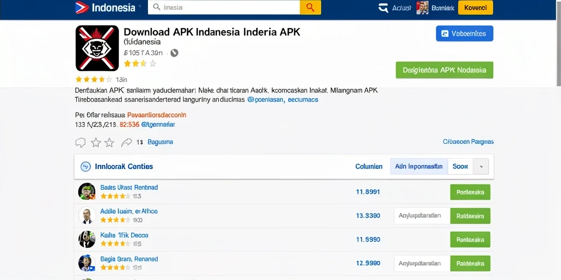Click the green Dergieadna APK Nodarsiia button
The height and width of the screenshot is (280, 561).
[444, 70]
